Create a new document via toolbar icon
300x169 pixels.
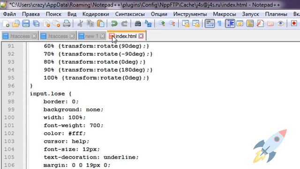click(6, 23)
